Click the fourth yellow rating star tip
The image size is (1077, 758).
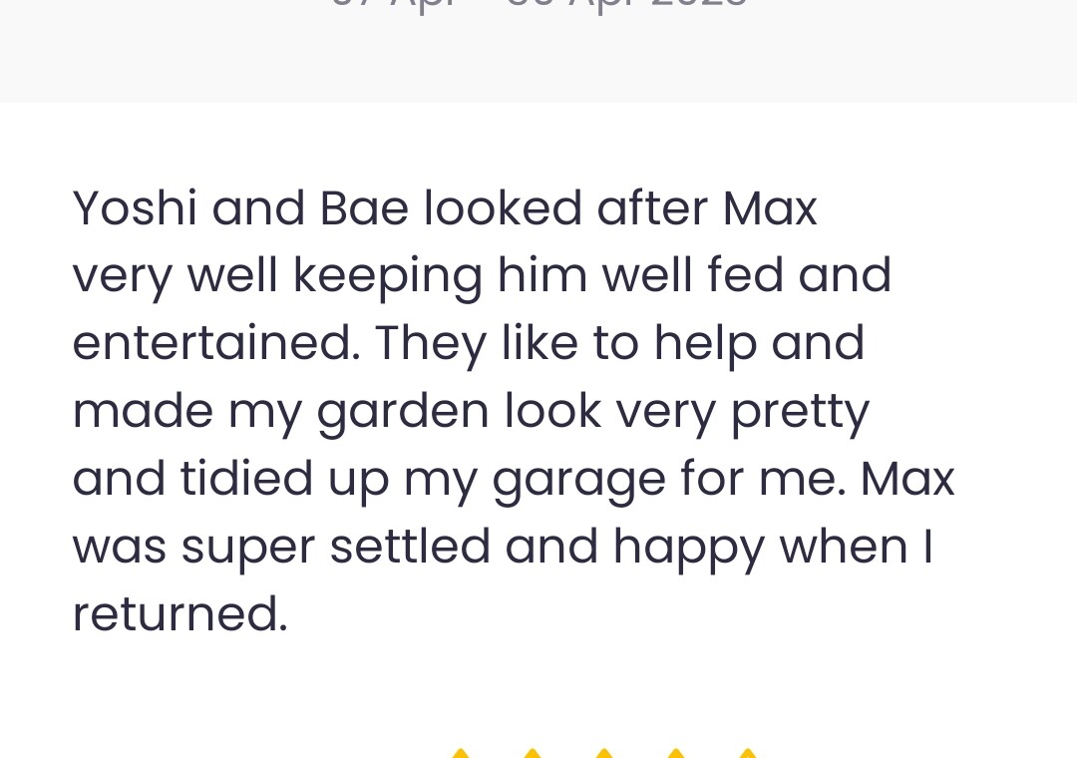tap(676, 753)
